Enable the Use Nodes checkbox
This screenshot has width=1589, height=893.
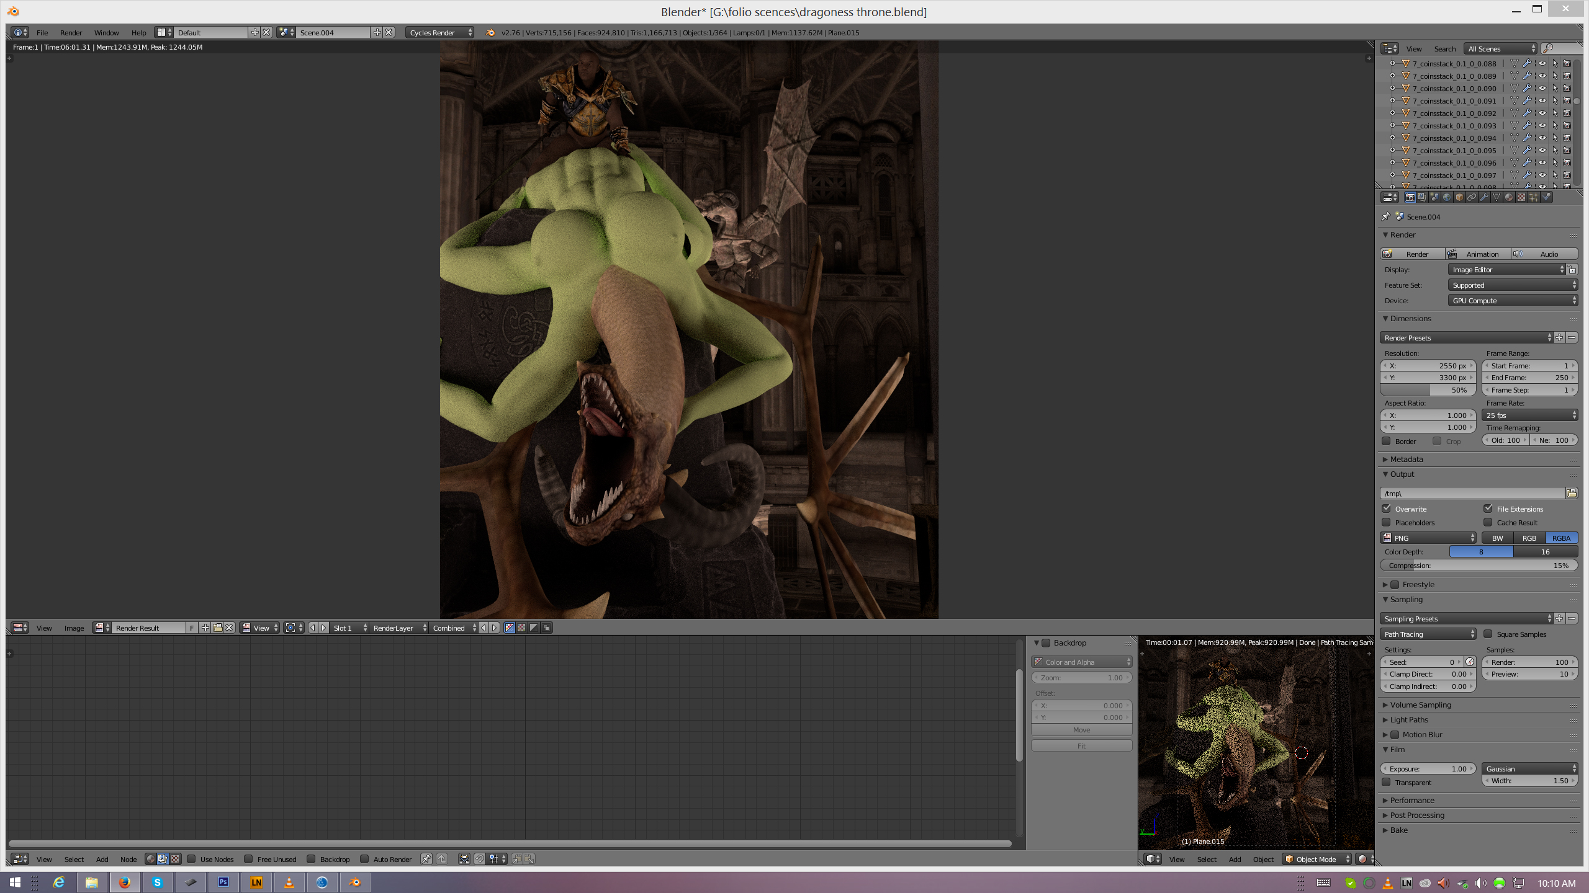point(192,859)
